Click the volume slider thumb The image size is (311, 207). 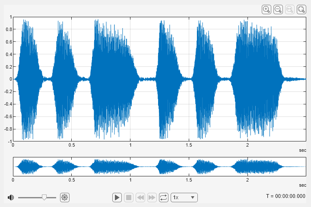click(44, 198)
